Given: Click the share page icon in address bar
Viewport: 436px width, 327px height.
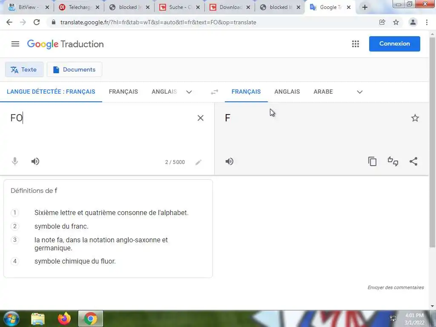Looking at the screenshot, I should pyautogui.click(x=382, y=22).
